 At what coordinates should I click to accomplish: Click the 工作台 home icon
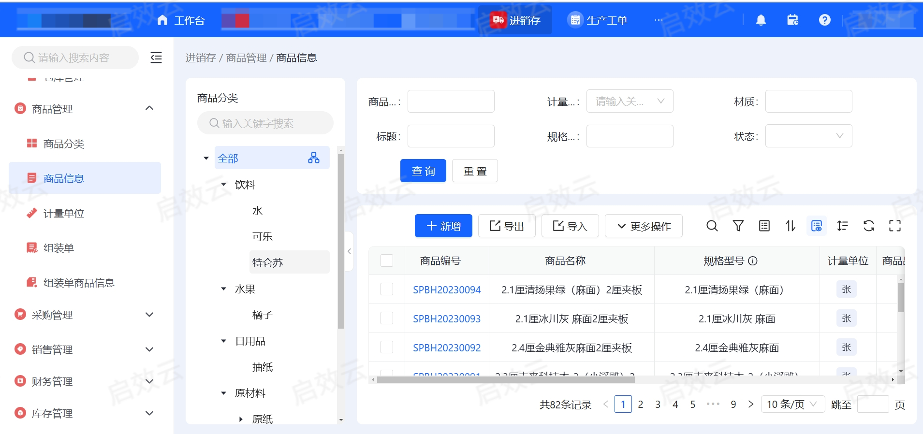pyautogui.click(x=162, y=20)
